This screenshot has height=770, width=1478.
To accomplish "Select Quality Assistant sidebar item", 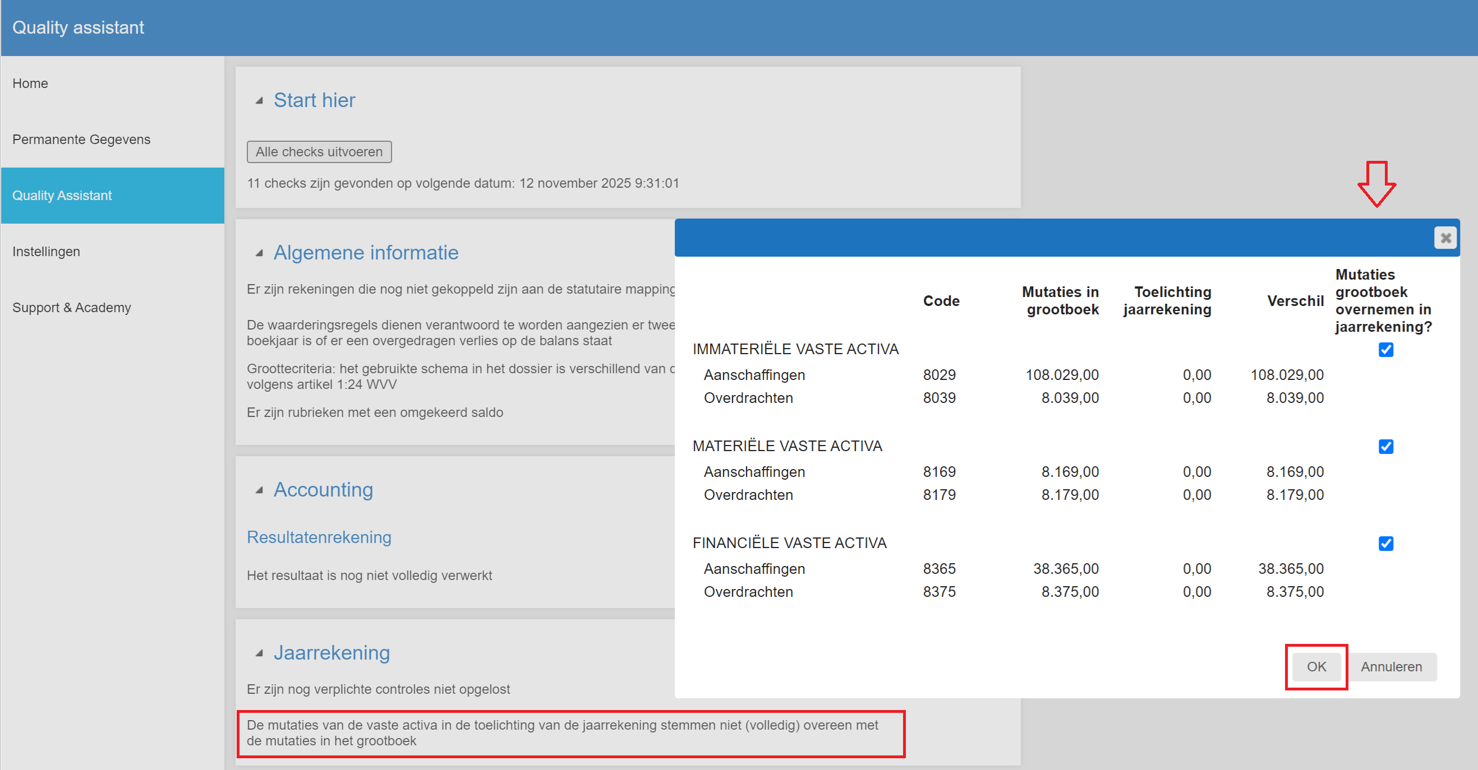I will pos(62,196).
